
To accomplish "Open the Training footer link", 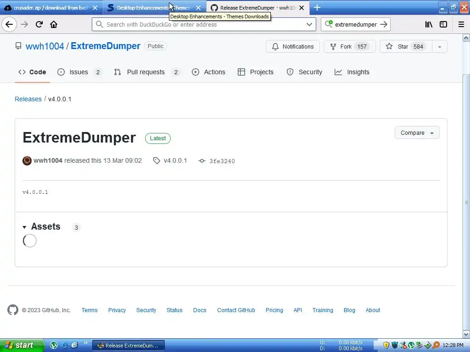I will [x=323, y=310].
